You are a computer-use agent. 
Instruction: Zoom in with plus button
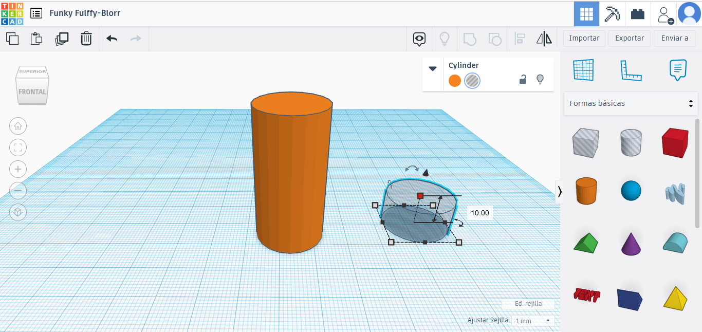(18, 169)
